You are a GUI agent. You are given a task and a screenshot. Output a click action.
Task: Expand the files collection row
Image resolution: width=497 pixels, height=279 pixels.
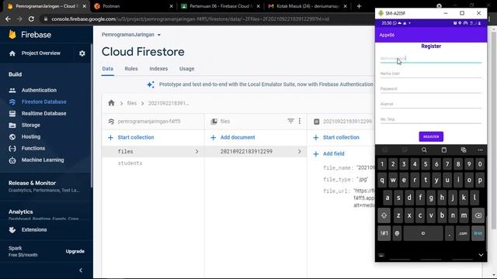[x=153, y=152]
